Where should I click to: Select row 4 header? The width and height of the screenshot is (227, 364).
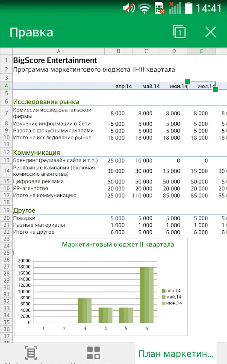[6, 86]
